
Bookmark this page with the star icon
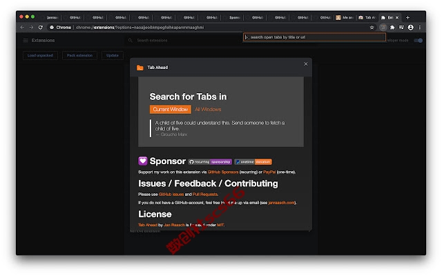click(x=372, y=28)
